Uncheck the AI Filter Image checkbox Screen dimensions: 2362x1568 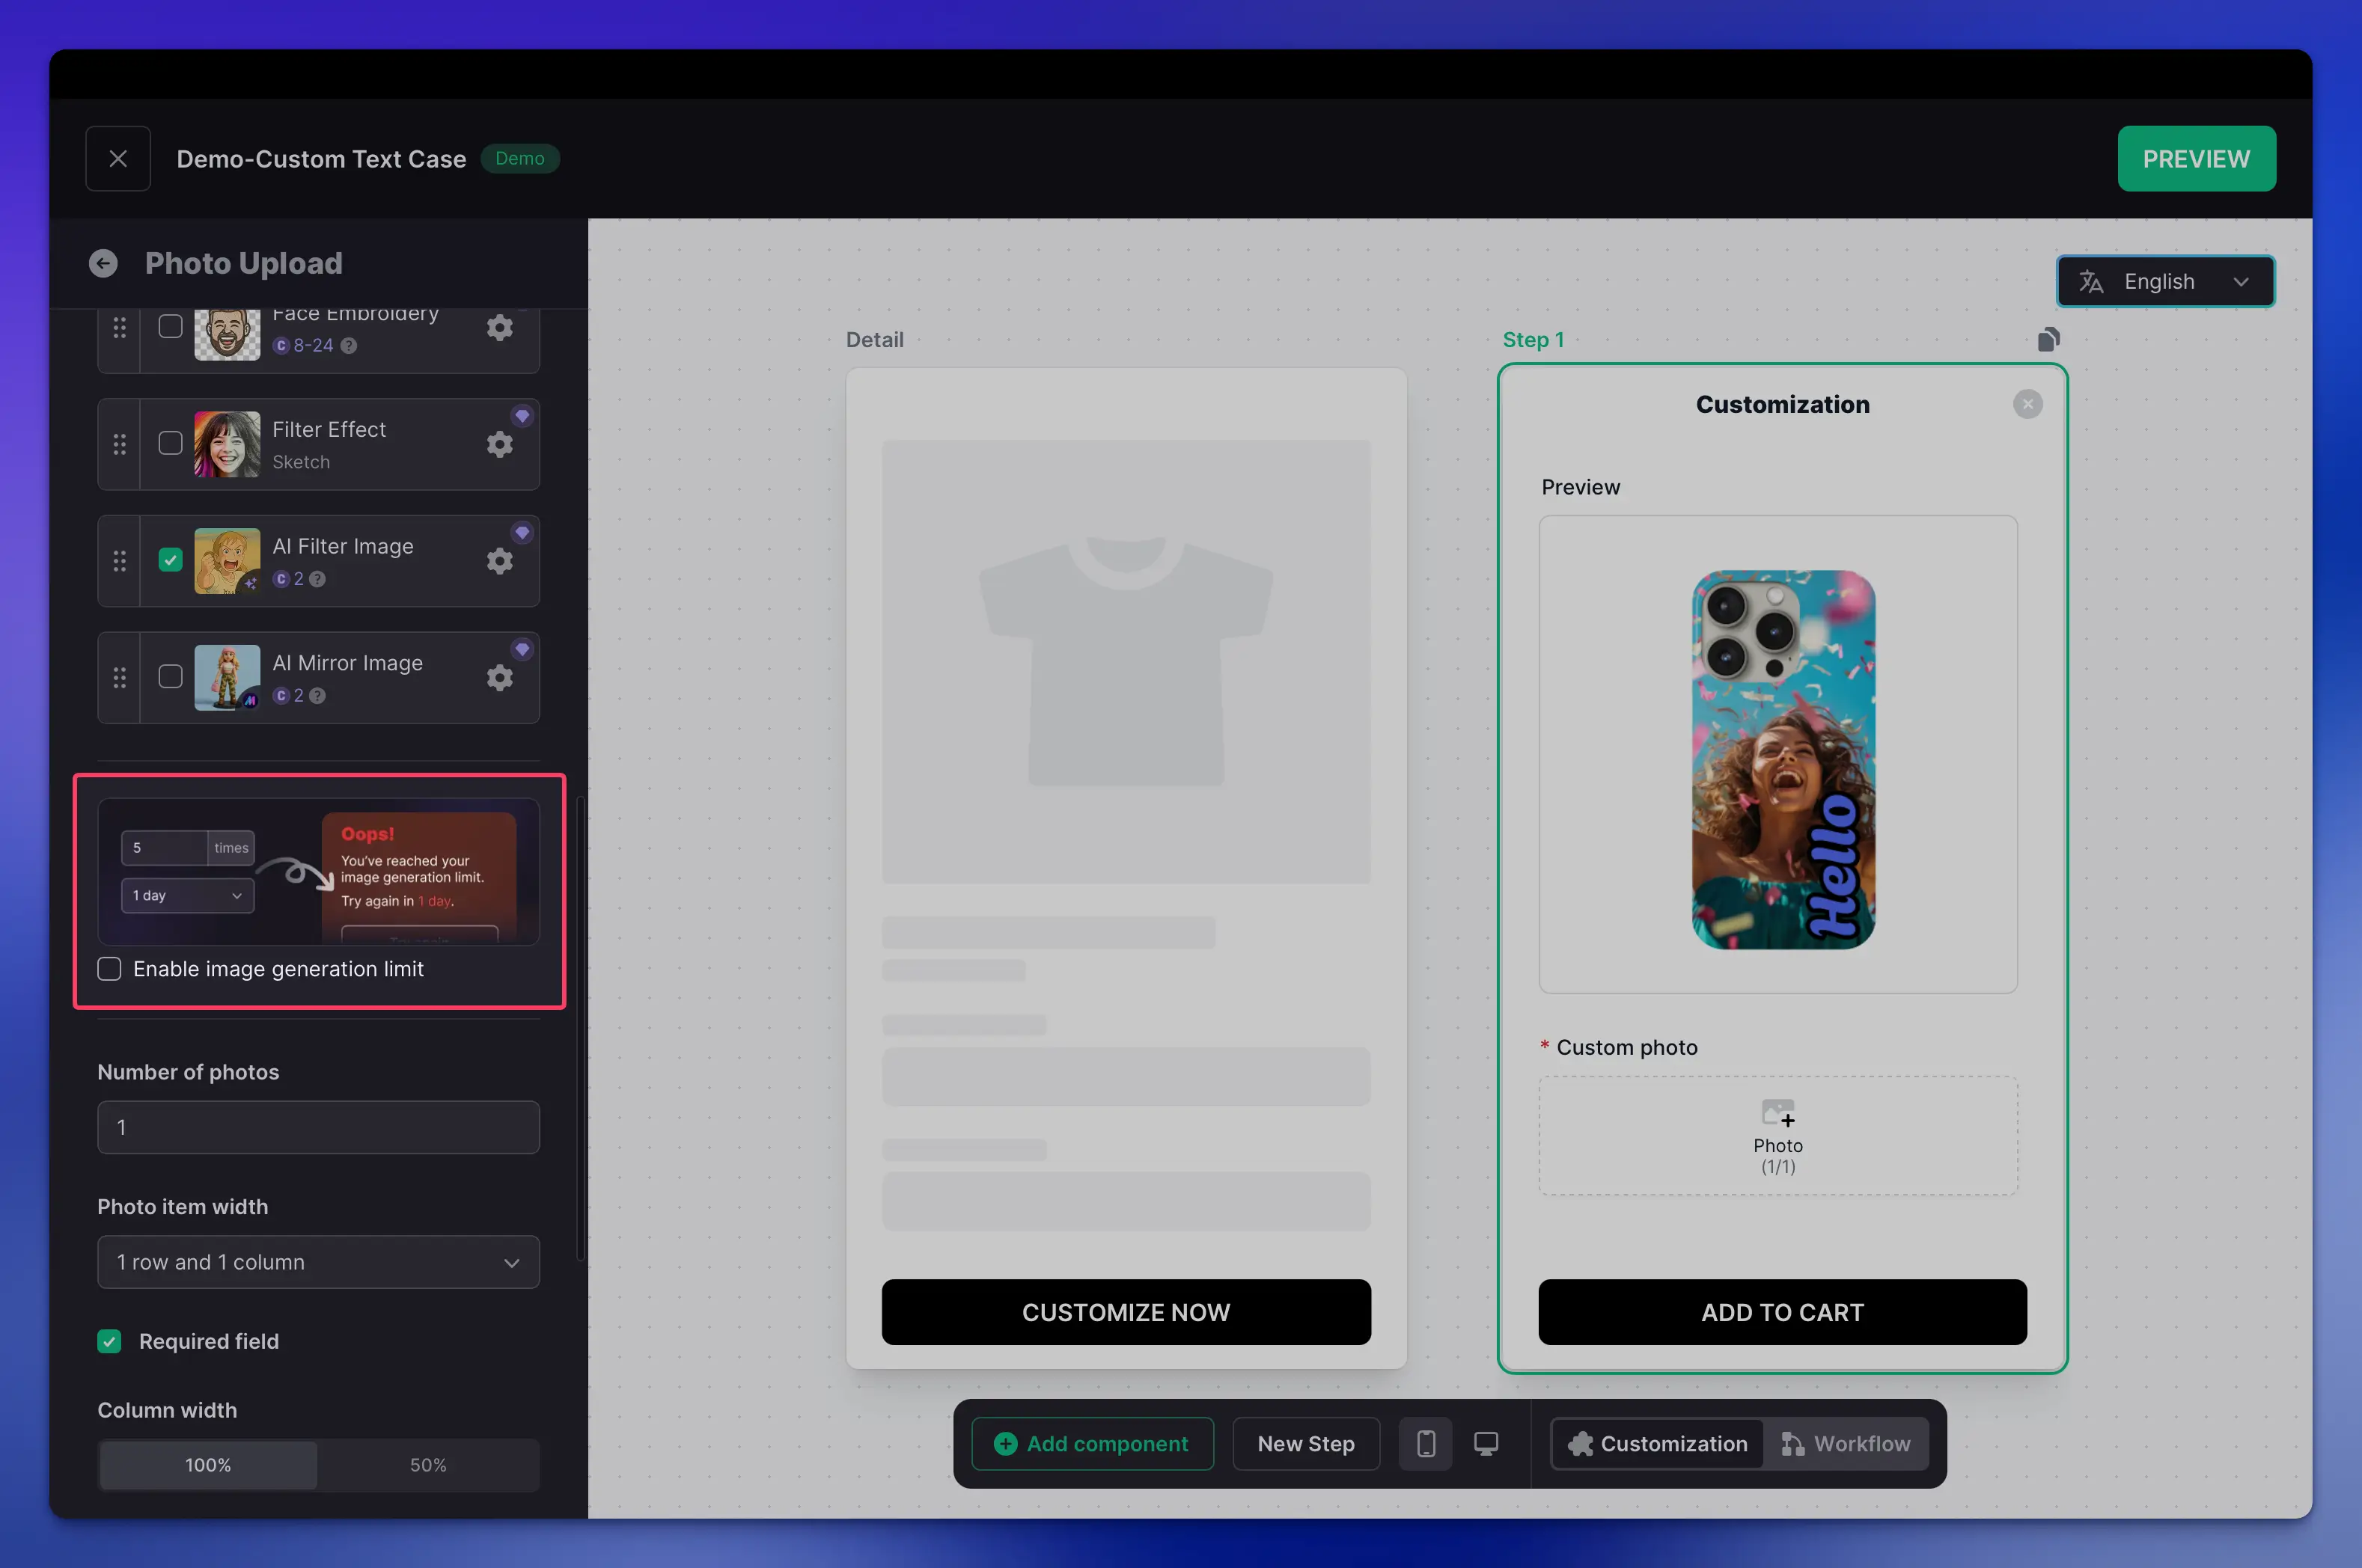pyautogui.click(x=170, y=560)
